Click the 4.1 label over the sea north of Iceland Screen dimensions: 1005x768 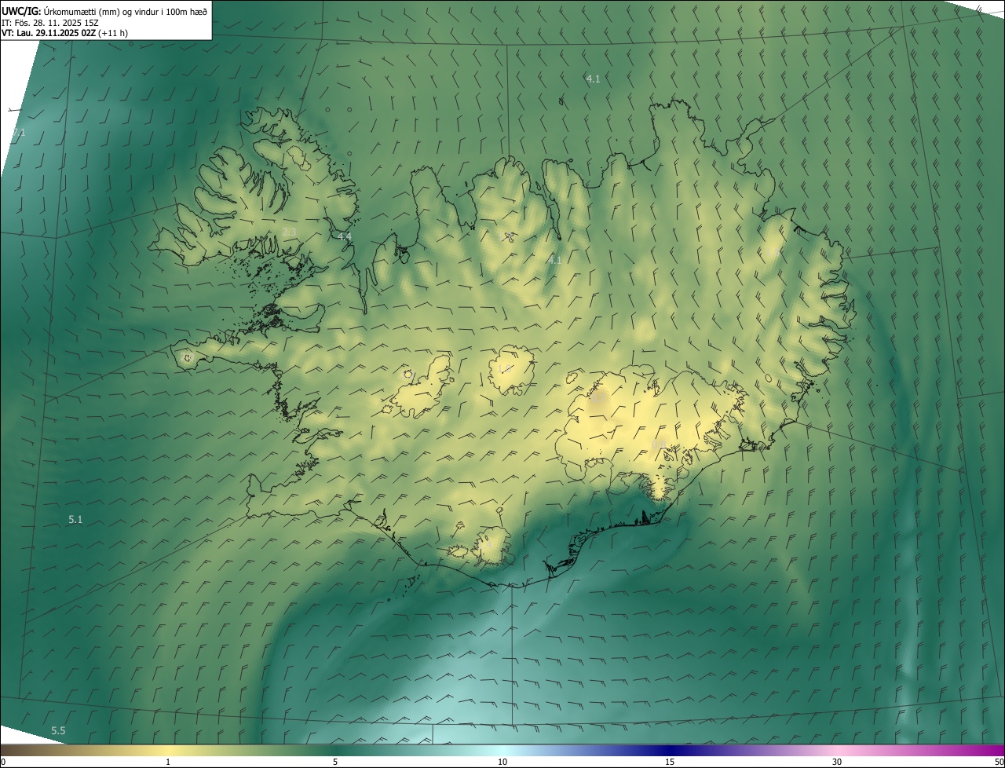click(593, 79)
